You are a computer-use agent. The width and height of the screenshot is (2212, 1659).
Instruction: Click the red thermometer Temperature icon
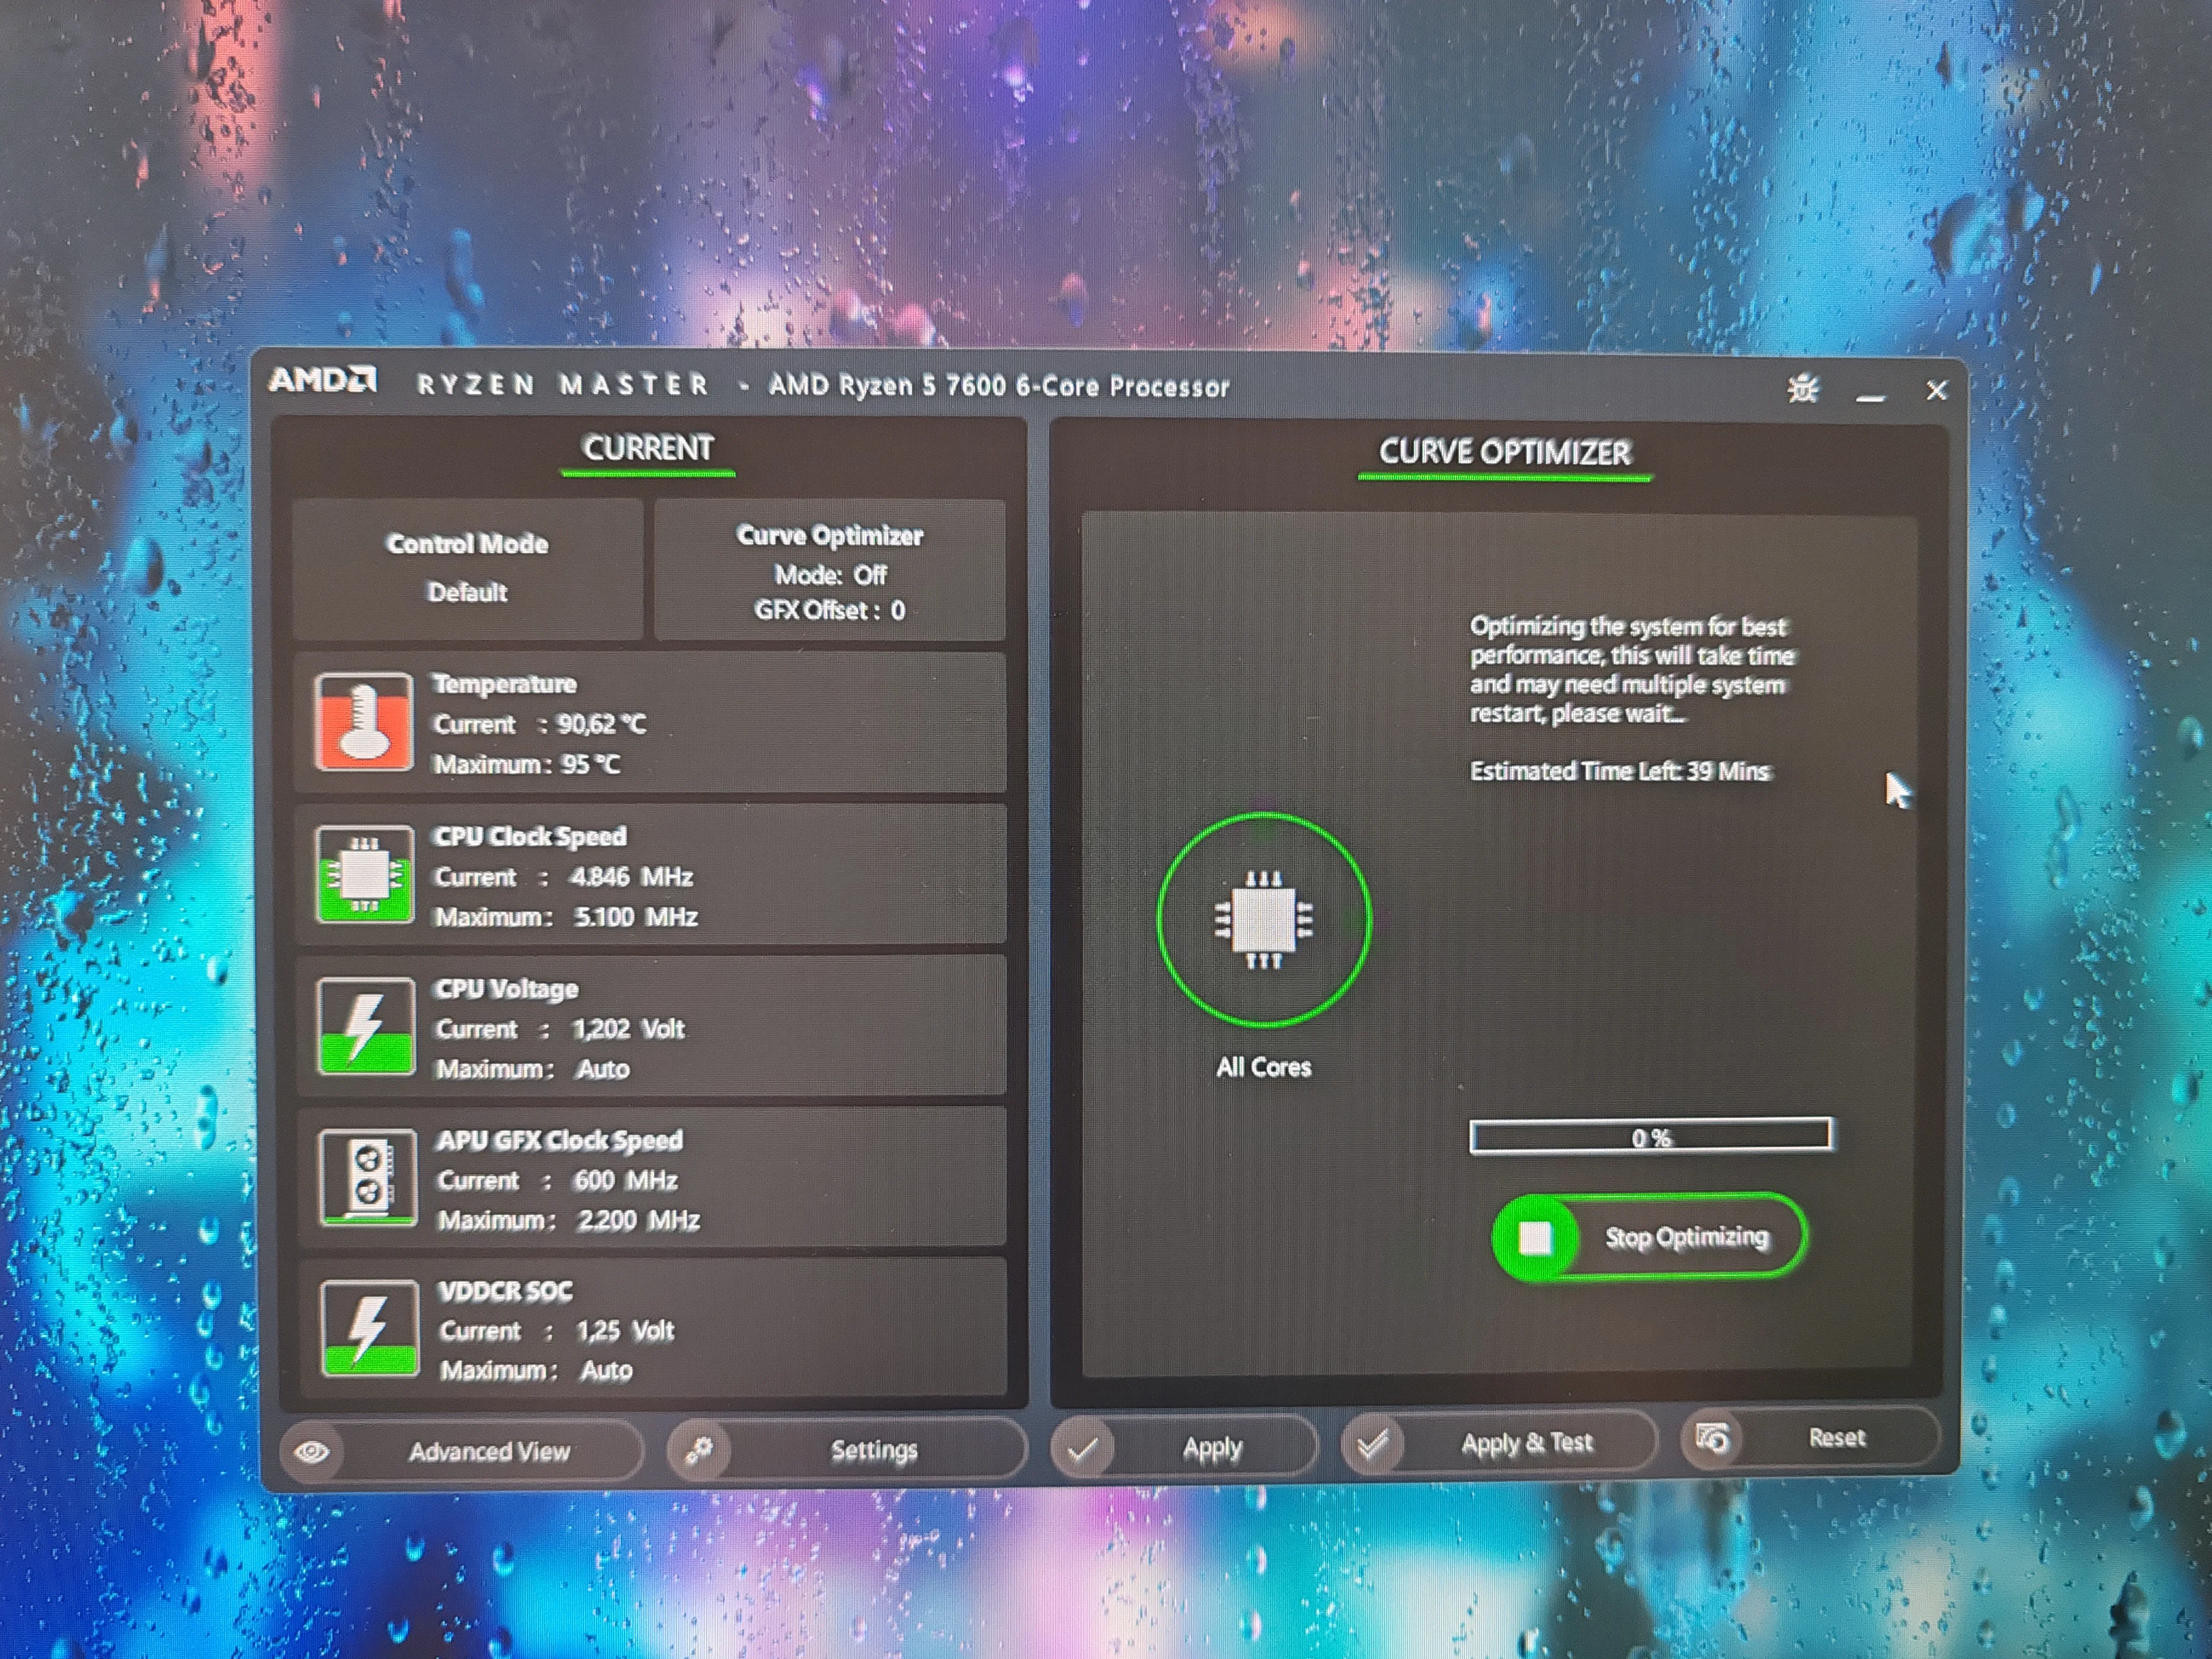[364, 721]
